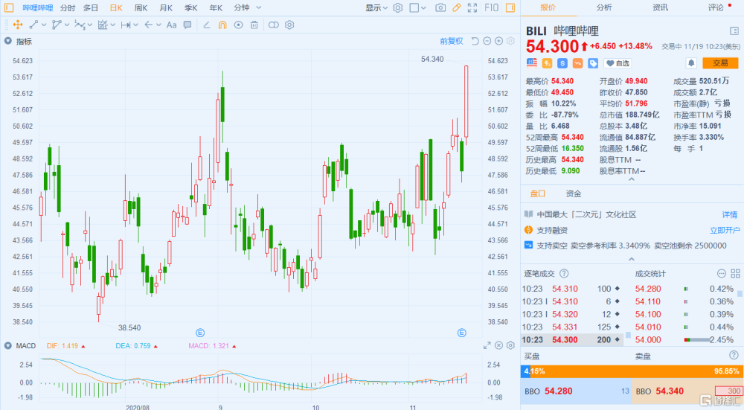
Task: Open MACD indicator settings gear
Action: click(510, 345)
